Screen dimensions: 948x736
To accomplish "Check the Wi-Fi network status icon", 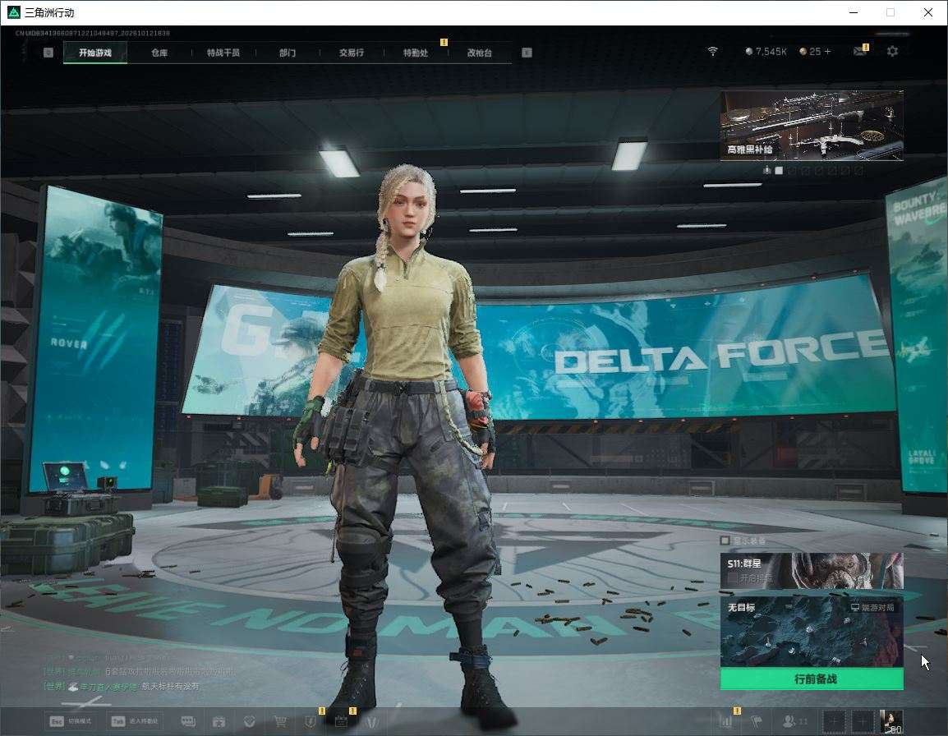I will [x=713, y=52].
